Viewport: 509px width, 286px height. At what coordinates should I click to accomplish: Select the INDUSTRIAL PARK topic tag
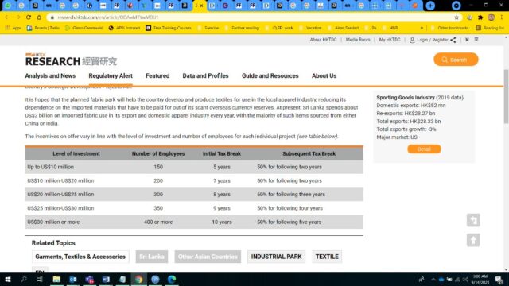(276, 257)
